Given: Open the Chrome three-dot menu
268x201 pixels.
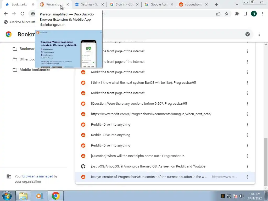Looking at the screenshot, I should (262, 14).
